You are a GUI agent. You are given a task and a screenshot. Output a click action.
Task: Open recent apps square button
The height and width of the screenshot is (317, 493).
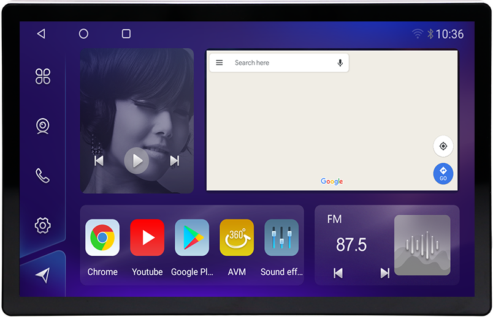pos(126,34)
